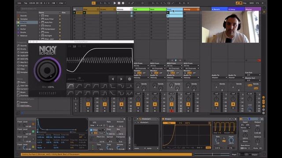Select the Bass track header
This screenshot has height=158, width=282.
[158, 9]
